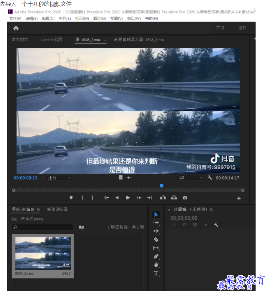Toggle timeline Snap magnet

click(184, 225)
